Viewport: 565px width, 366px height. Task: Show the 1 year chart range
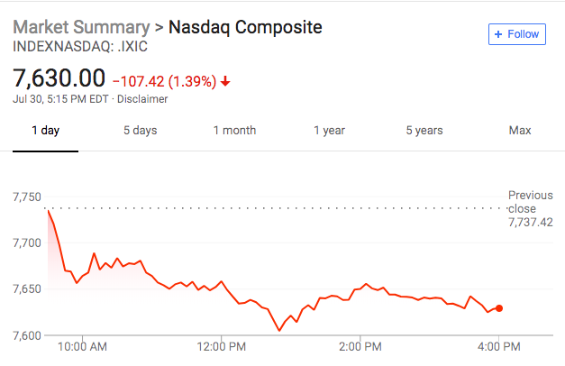pyautogui.click(x=329, y=131)
